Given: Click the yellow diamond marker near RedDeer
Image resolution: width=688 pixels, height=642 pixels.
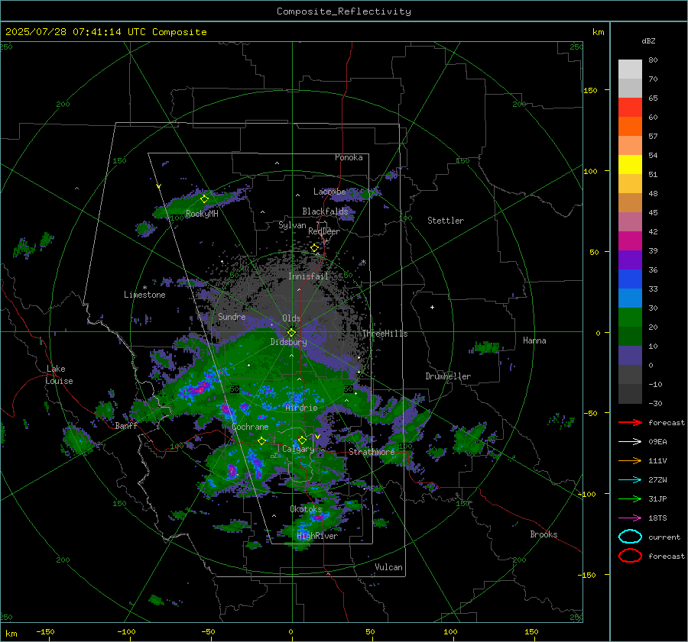Looking at the screenshot, I should click(314, 248).
